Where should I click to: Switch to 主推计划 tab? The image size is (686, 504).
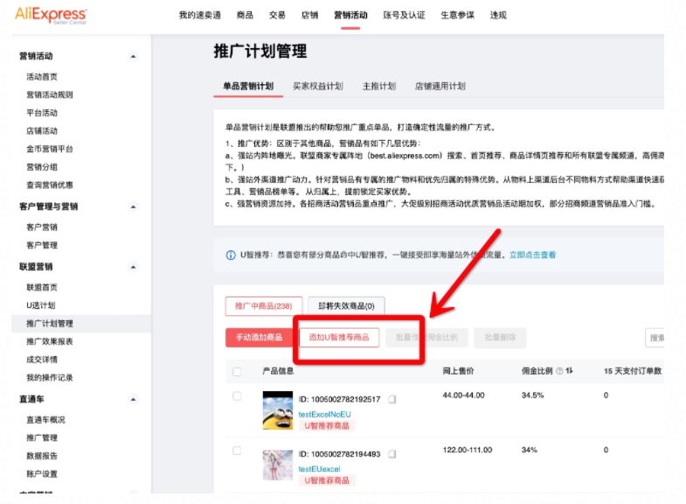coord(379,87)
